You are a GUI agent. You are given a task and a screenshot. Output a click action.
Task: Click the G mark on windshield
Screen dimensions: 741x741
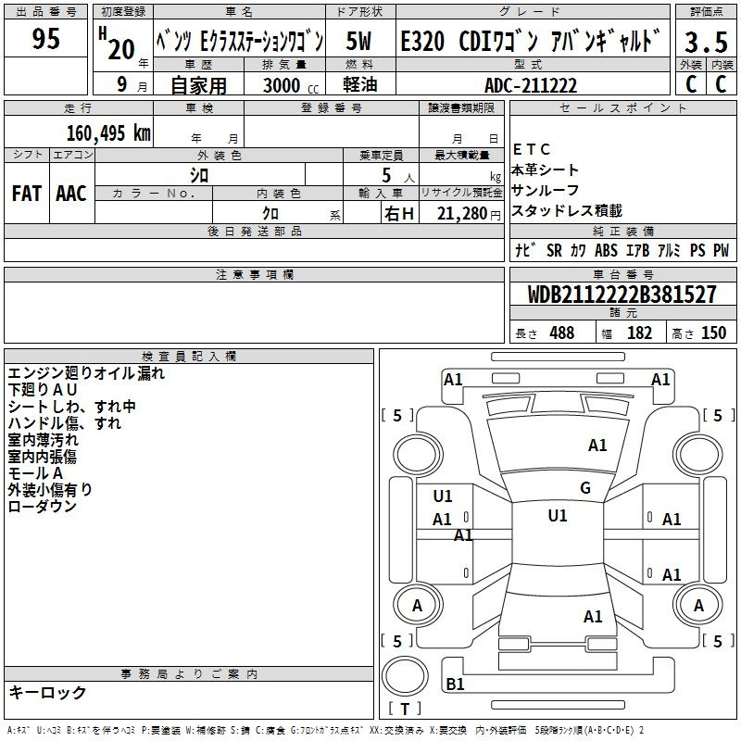[585, 488]
